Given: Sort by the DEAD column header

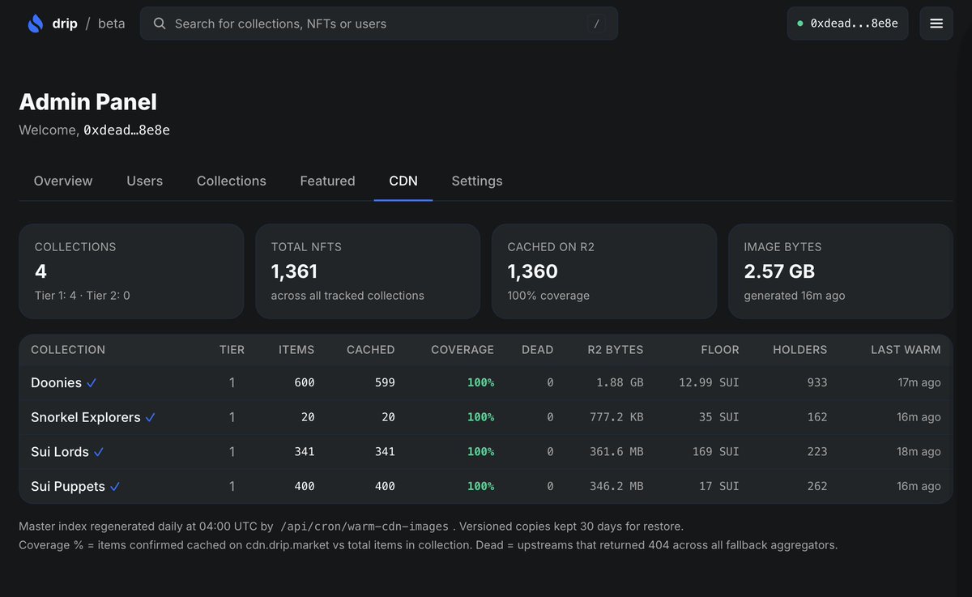Looking at the screenshot, I should (538, 350).
